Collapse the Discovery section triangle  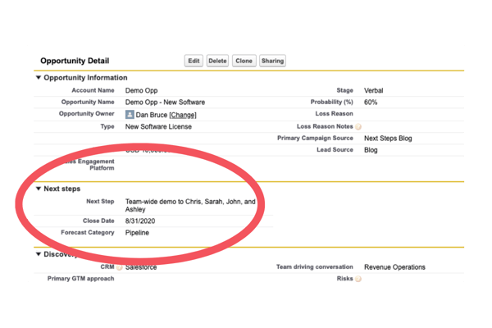(x=39, y=254)
